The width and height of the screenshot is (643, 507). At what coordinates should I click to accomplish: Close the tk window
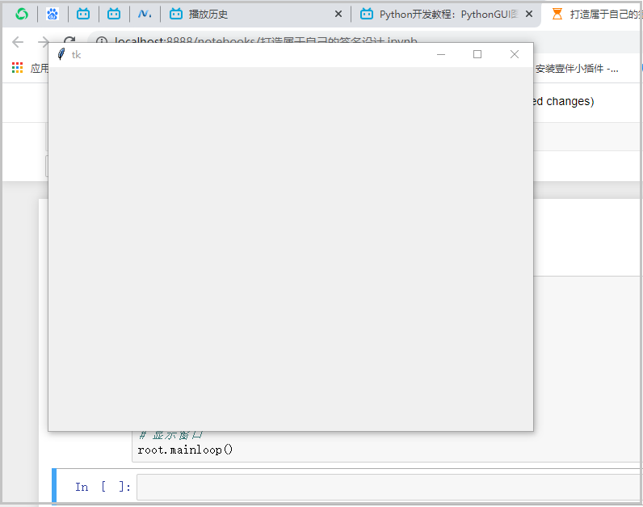coord(515,54)
